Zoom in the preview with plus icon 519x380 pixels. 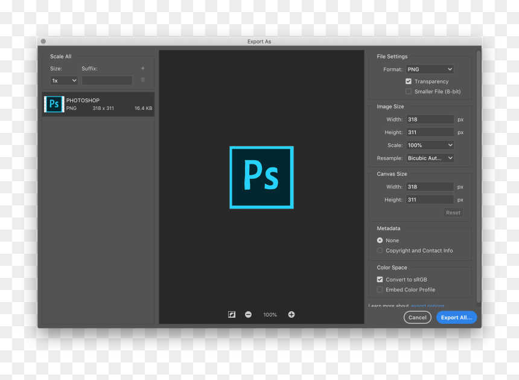(x=291, y=314)
